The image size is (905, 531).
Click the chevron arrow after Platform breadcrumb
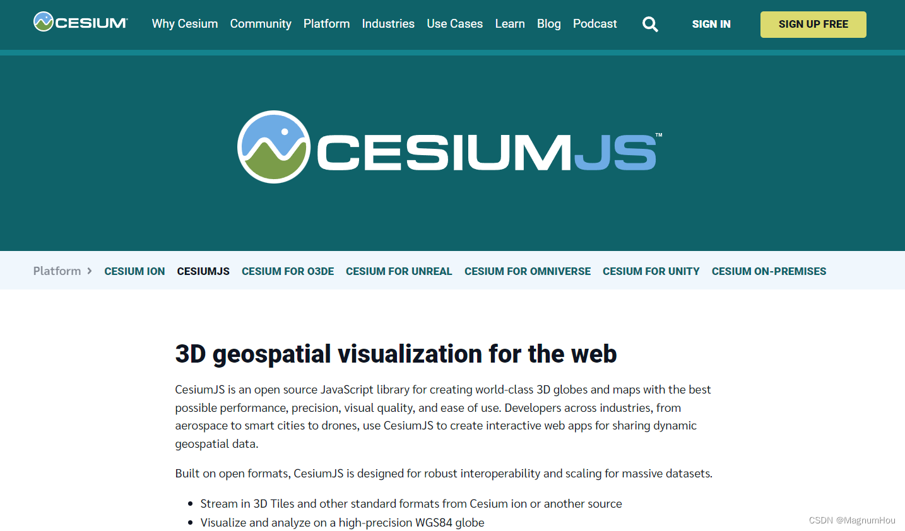pyautogui.click(x=90, y=271)
